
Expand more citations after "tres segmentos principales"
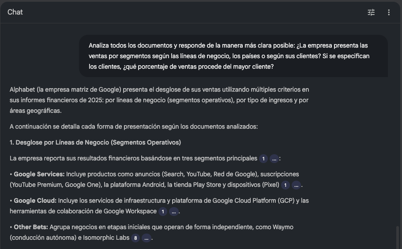[x=274, y=159]
